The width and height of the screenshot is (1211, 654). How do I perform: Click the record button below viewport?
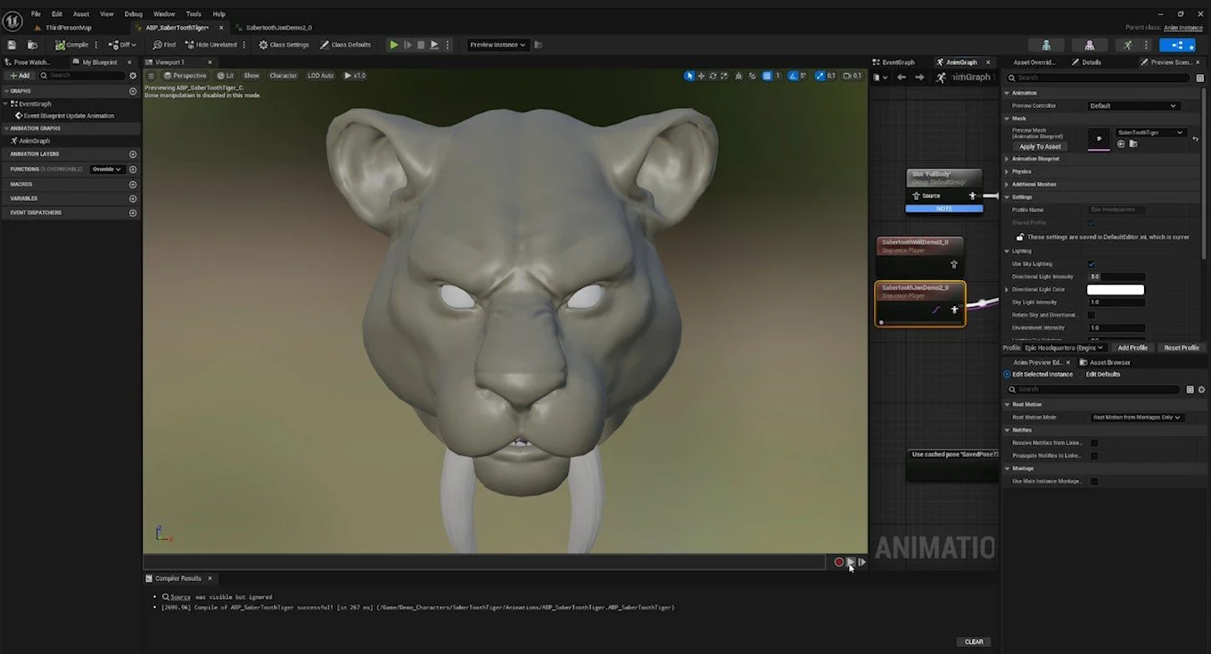point(838,561)
